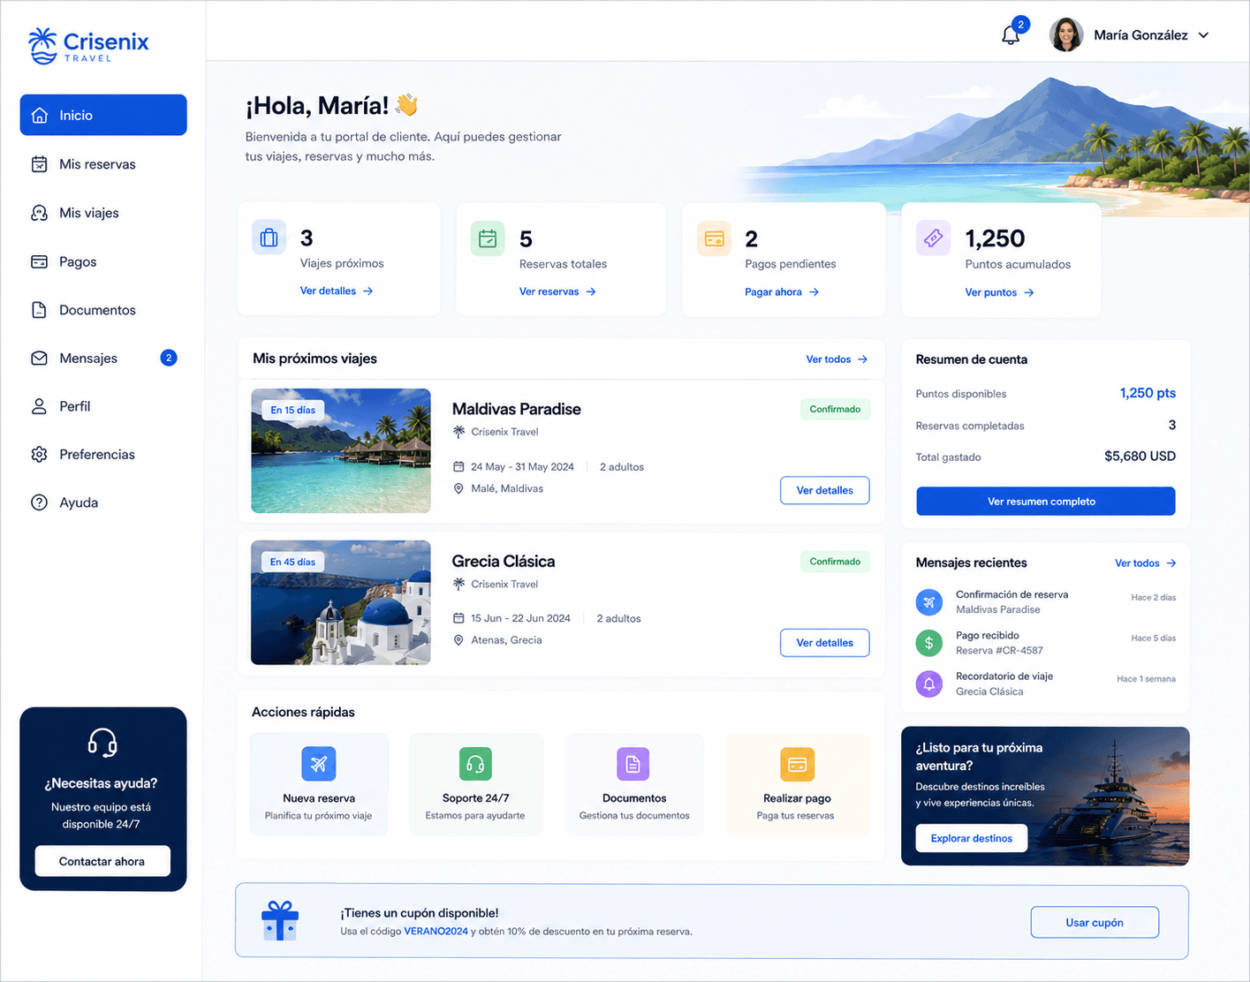Click Explorar destinos button
1250x982 pixels.
[x=972, y=838]
